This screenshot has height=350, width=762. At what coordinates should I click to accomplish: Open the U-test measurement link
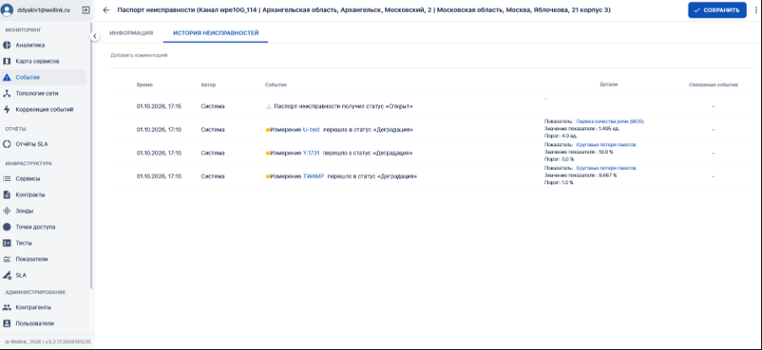pyautogui.click(x=312, y=130)
